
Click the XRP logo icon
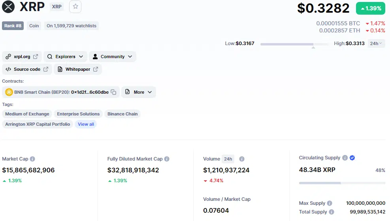[x=8, y=7]
